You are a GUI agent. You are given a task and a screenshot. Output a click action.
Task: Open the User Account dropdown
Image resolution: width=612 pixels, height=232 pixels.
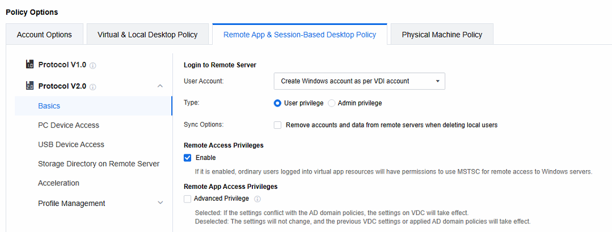coord(359,81)
